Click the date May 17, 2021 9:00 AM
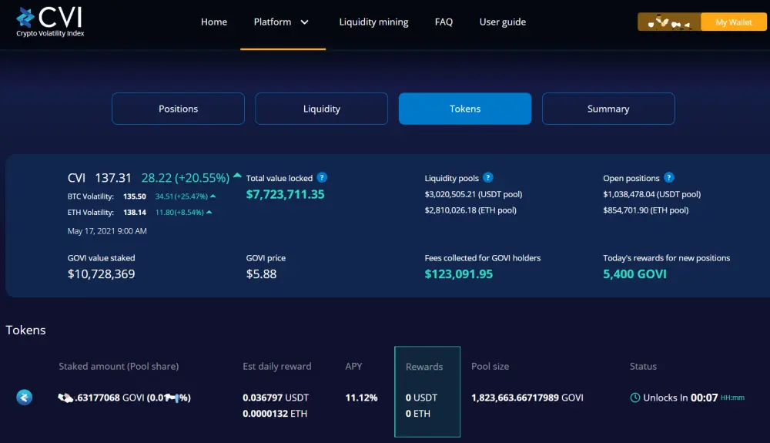The image size is (770, 443). click(107, 231)
